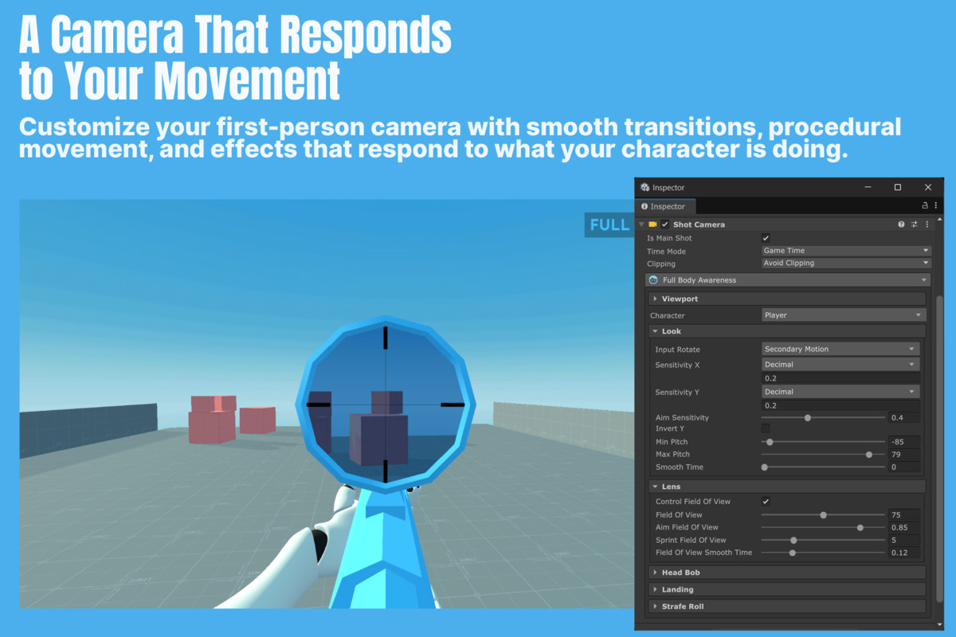Click the Invert Y label

(670, 428)
